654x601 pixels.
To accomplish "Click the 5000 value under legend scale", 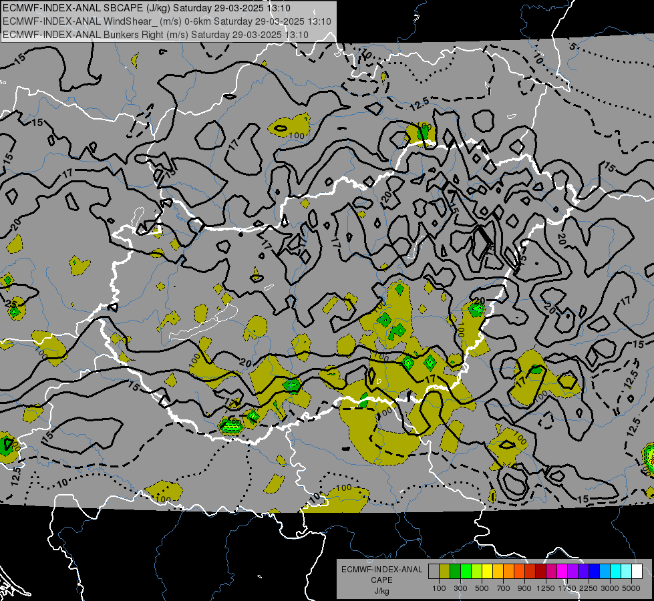I will coord(631,588).
